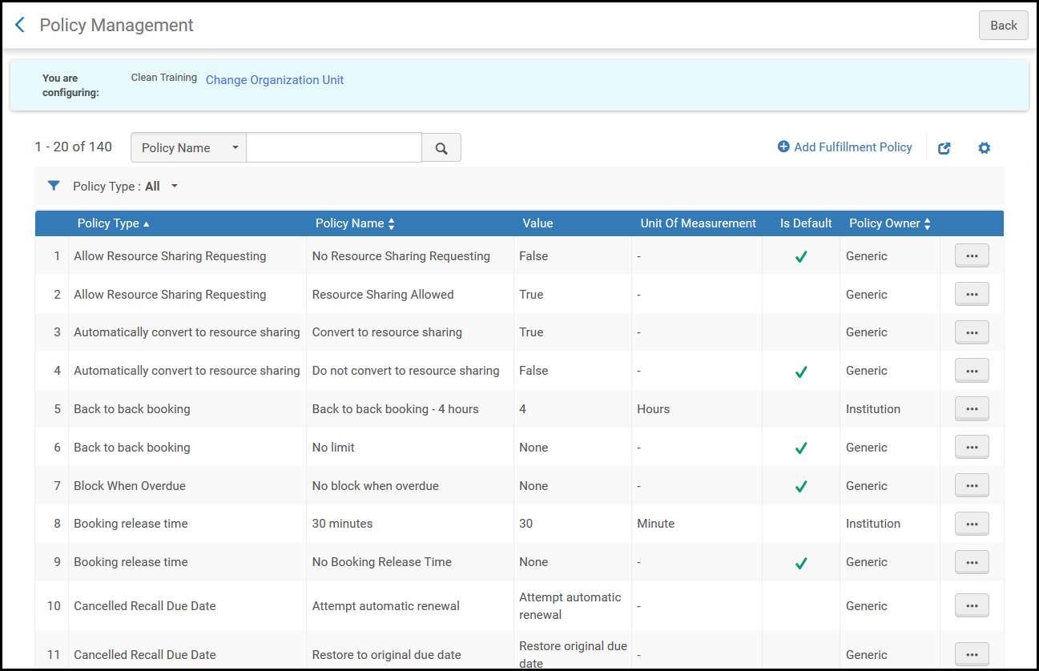
Task: Click Resource Sharing Allowed policy name
Action: [x=383, y=295]
